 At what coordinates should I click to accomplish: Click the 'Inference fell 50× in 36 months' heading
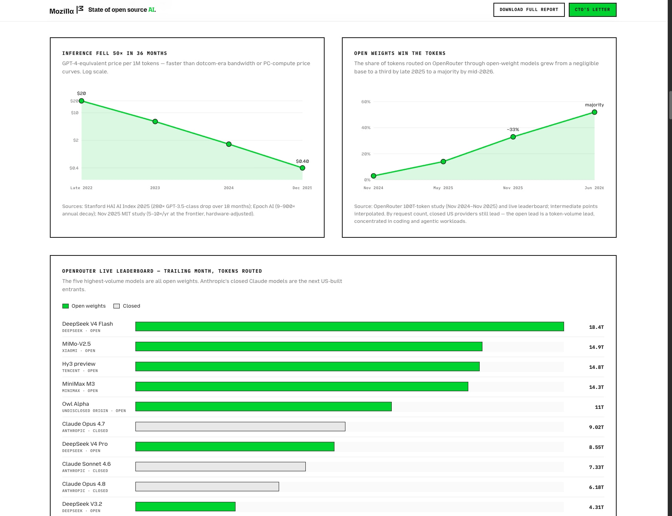115,53
